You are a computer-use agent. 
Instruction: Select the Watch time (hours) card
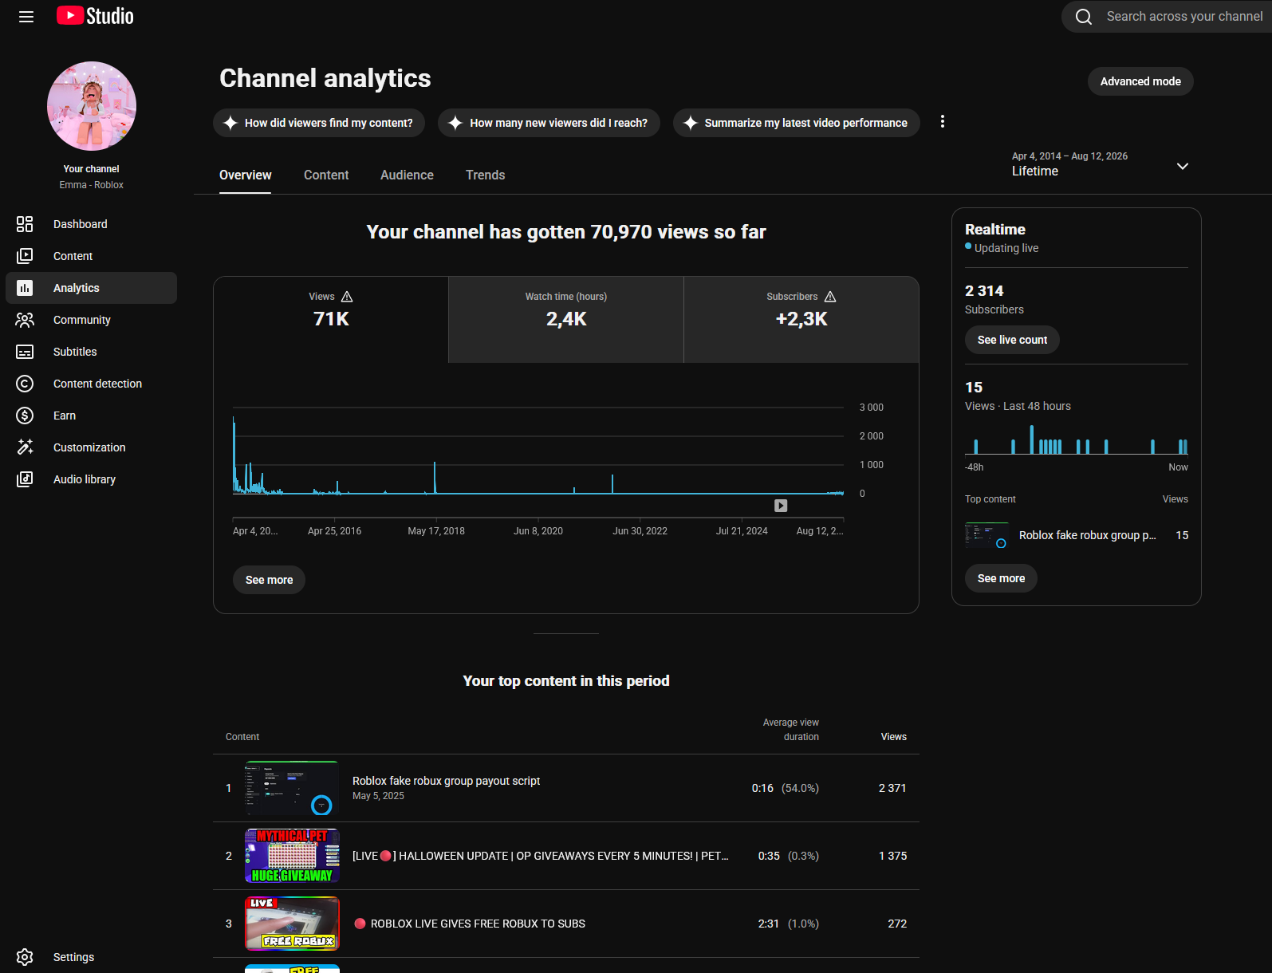[x=566, y=320]
